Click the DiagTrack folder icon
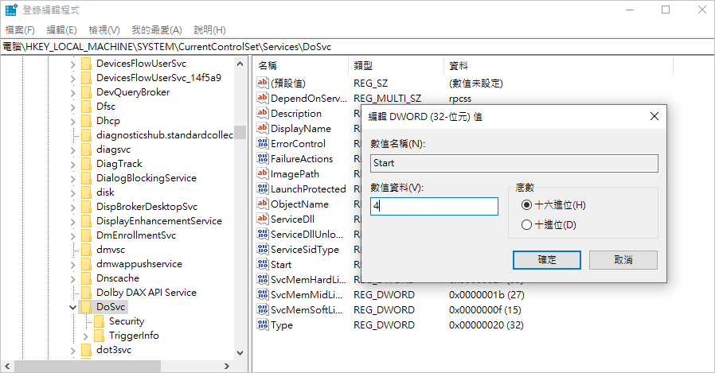Image resolution: width=715 pixels, height=373 pixels. click(86, 164)
